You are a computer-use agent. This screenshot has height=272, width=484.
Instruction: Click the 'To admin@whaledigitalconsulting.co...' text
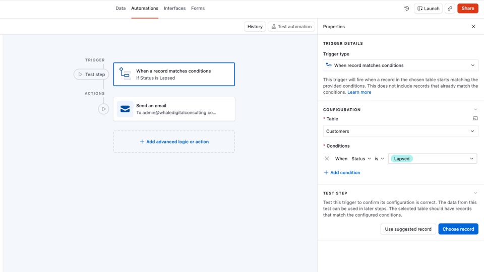(176, 112)
